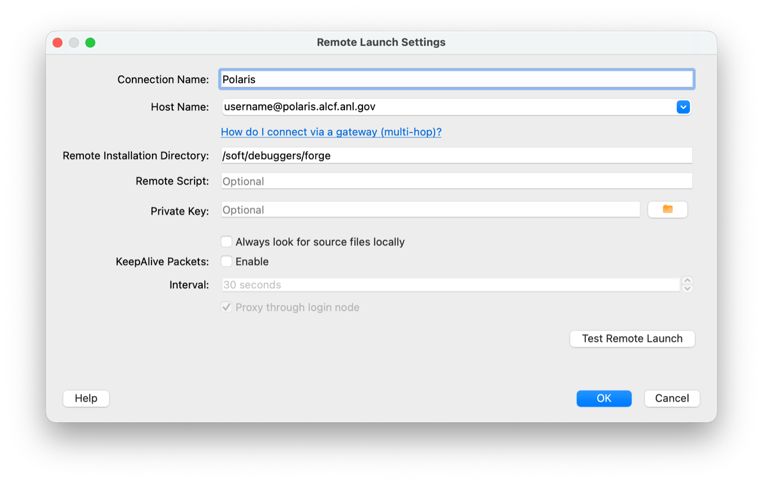Click the Remote Script optional field
The height and width of the screenshot is (483, 763).
point(457,181)
